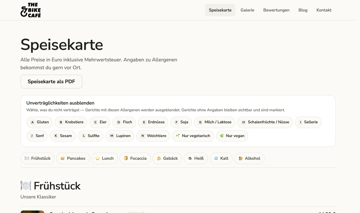The height and width of the screenshot is (213, 360).
Task: Jump to the Focaccia category
Action: tap(135, 158)
